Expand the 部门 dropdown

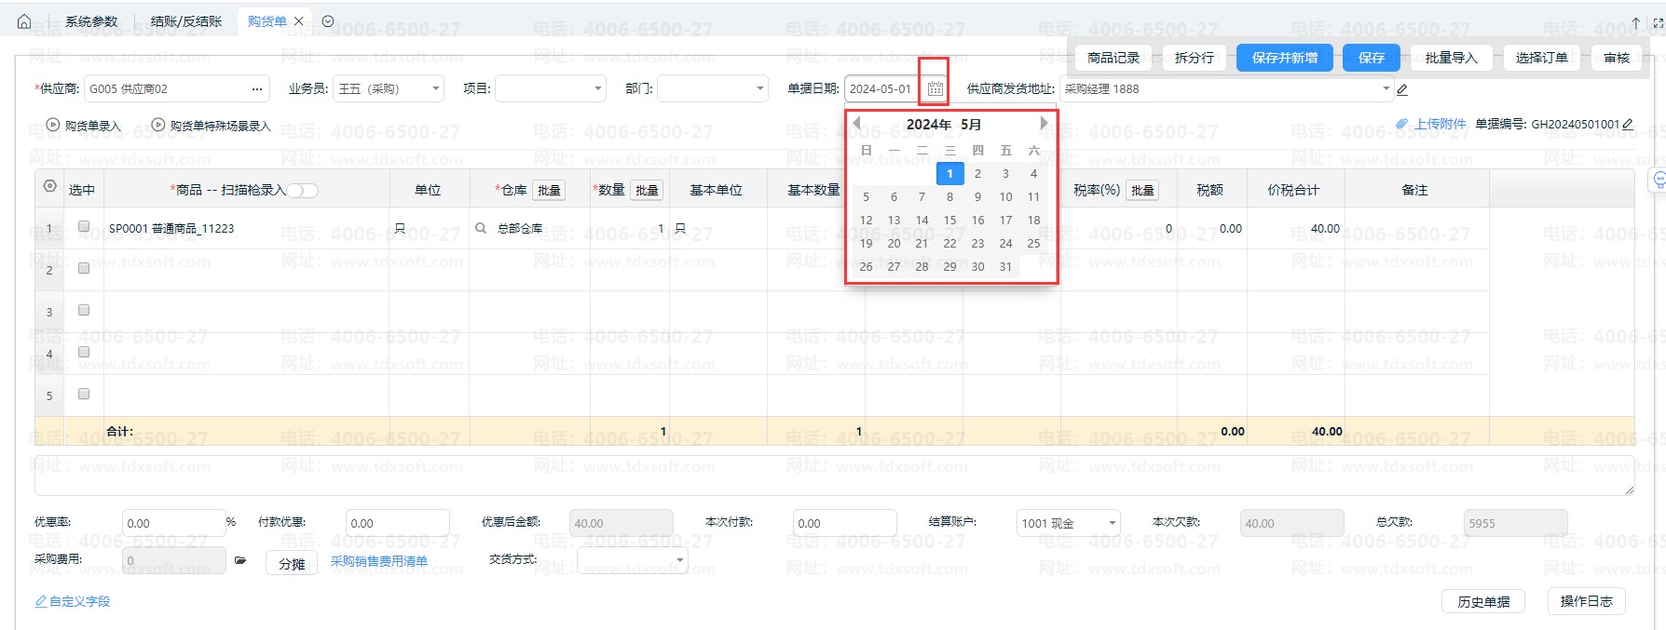click(760, 89)
